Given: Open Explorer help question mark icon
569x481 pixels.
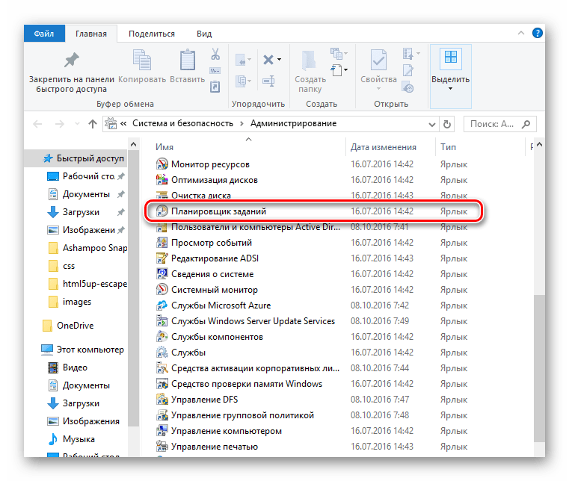Looking at the screenshot, I should tap(537, 34).
